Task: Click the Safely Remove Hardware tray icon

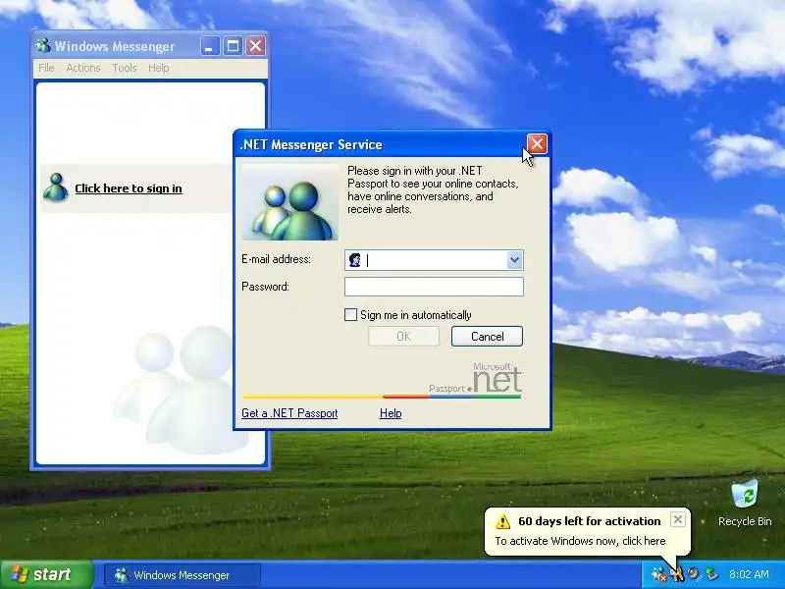Action: click(710, 574)
